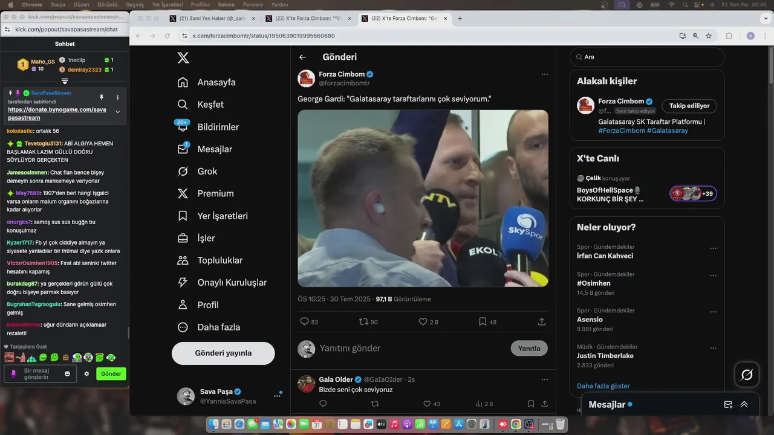Open Yer İşaretleri bookmarks
Image resolution: width=774 pixels, height=435 pixels.
(x=212, y=216)
